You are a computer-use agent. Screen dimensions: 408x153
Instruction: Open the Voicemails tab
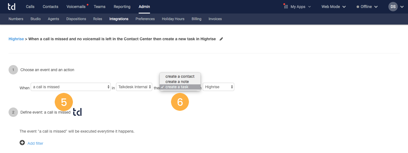click(76, 7)
